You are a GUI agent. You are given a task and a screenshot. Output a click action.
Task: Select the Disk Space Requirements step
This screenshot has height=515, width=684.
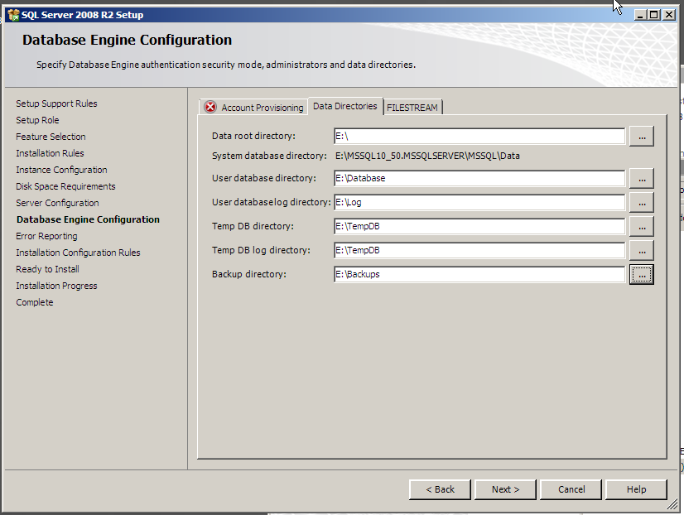[65, 186]
